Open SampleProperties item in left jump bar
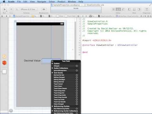The image size is (152, 114). [22, 16]
